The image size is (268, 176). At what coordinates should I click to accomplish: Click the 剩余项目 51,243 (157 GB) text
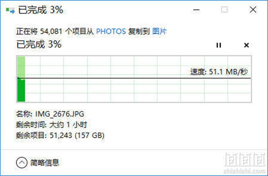pyautogui.click(x=60, y=135)
